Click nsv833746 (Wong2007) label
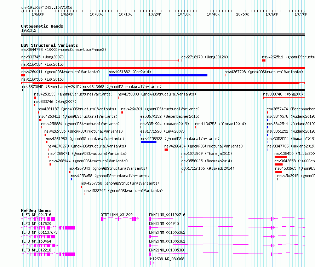 [55, 101]
